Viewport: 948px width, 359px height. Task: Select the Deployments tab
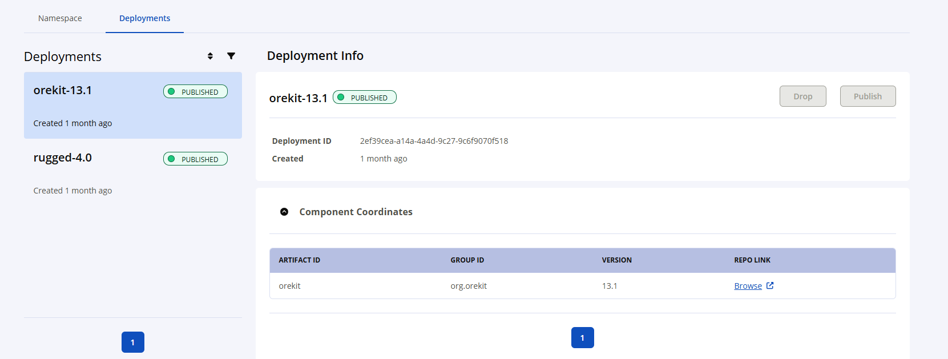(x=144, y=18)
